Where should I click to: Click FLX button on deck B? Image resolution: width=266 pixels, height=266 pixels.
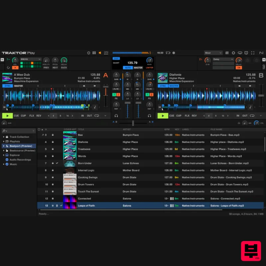coord(187,116)
